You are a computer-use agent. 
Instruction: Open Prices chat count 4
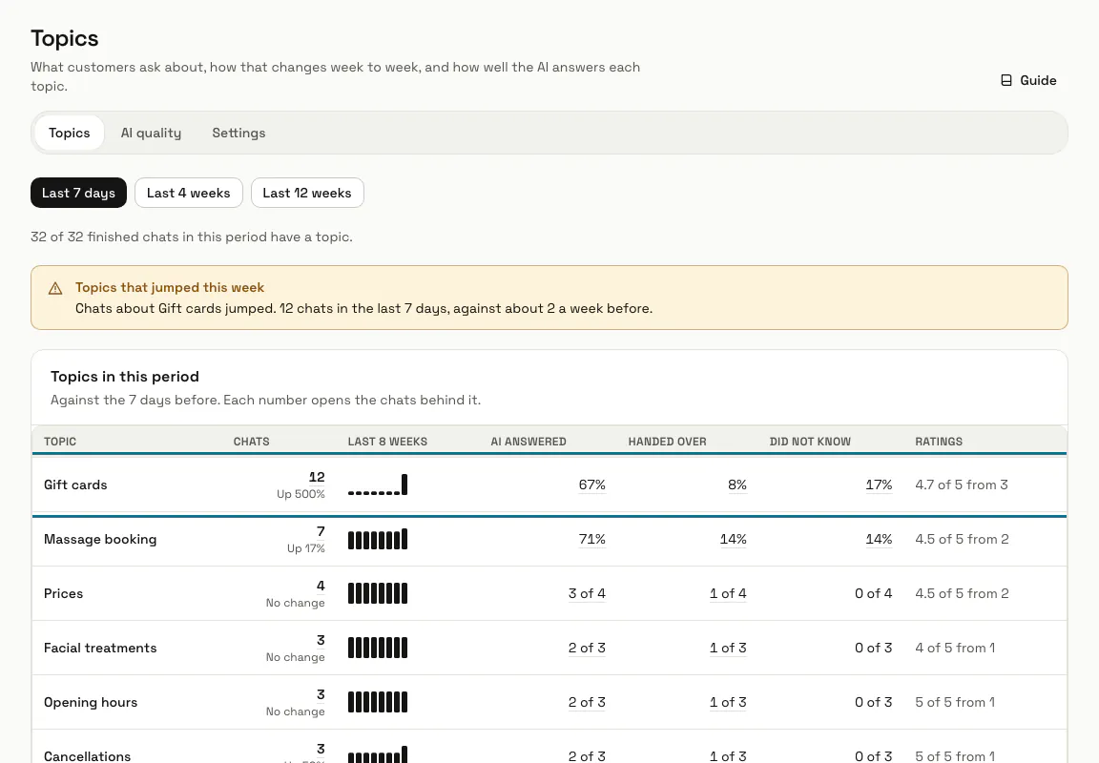(x=321, y=586)
